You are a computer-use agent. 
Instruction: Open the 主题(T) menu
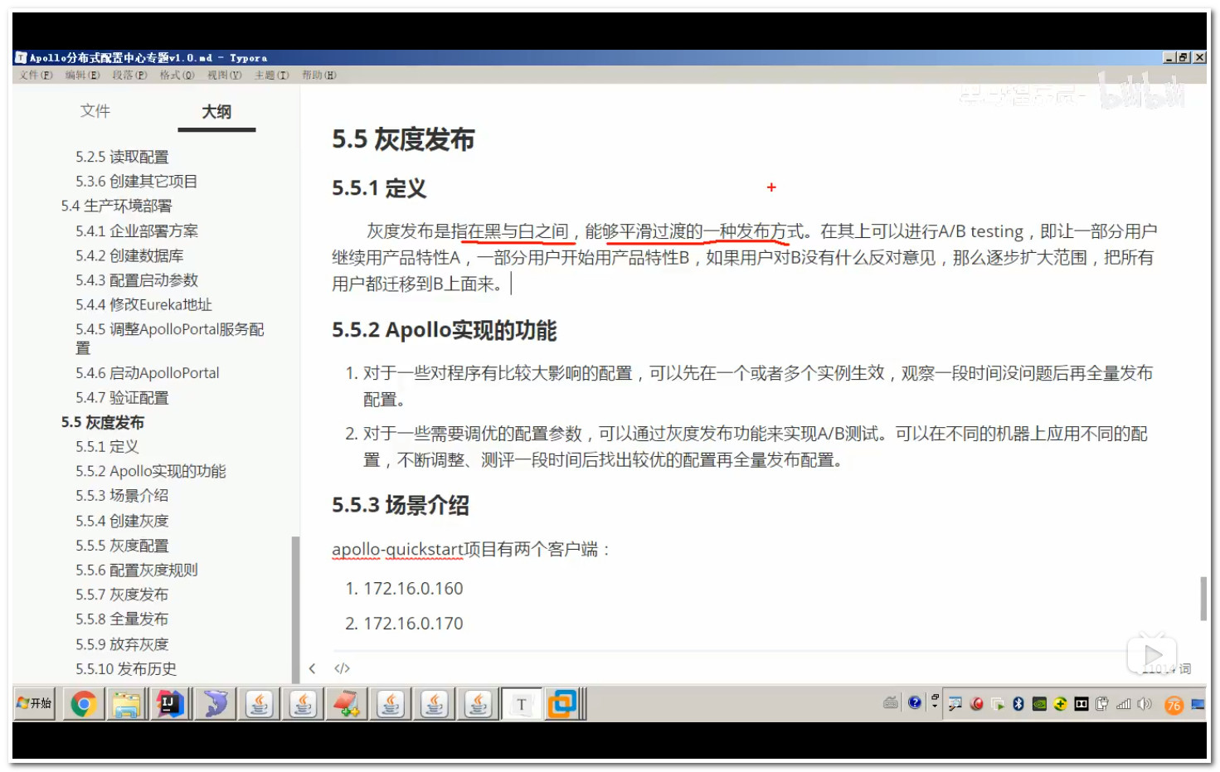(x=271, y=75)
